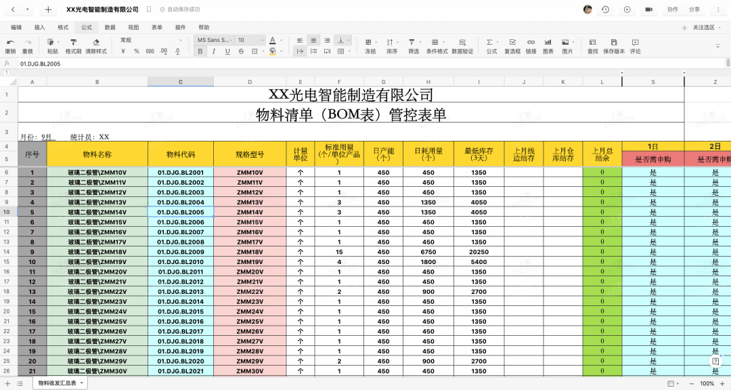Toggle underline formatting (U)
The image size is (731, 390).
pos(227,51)
